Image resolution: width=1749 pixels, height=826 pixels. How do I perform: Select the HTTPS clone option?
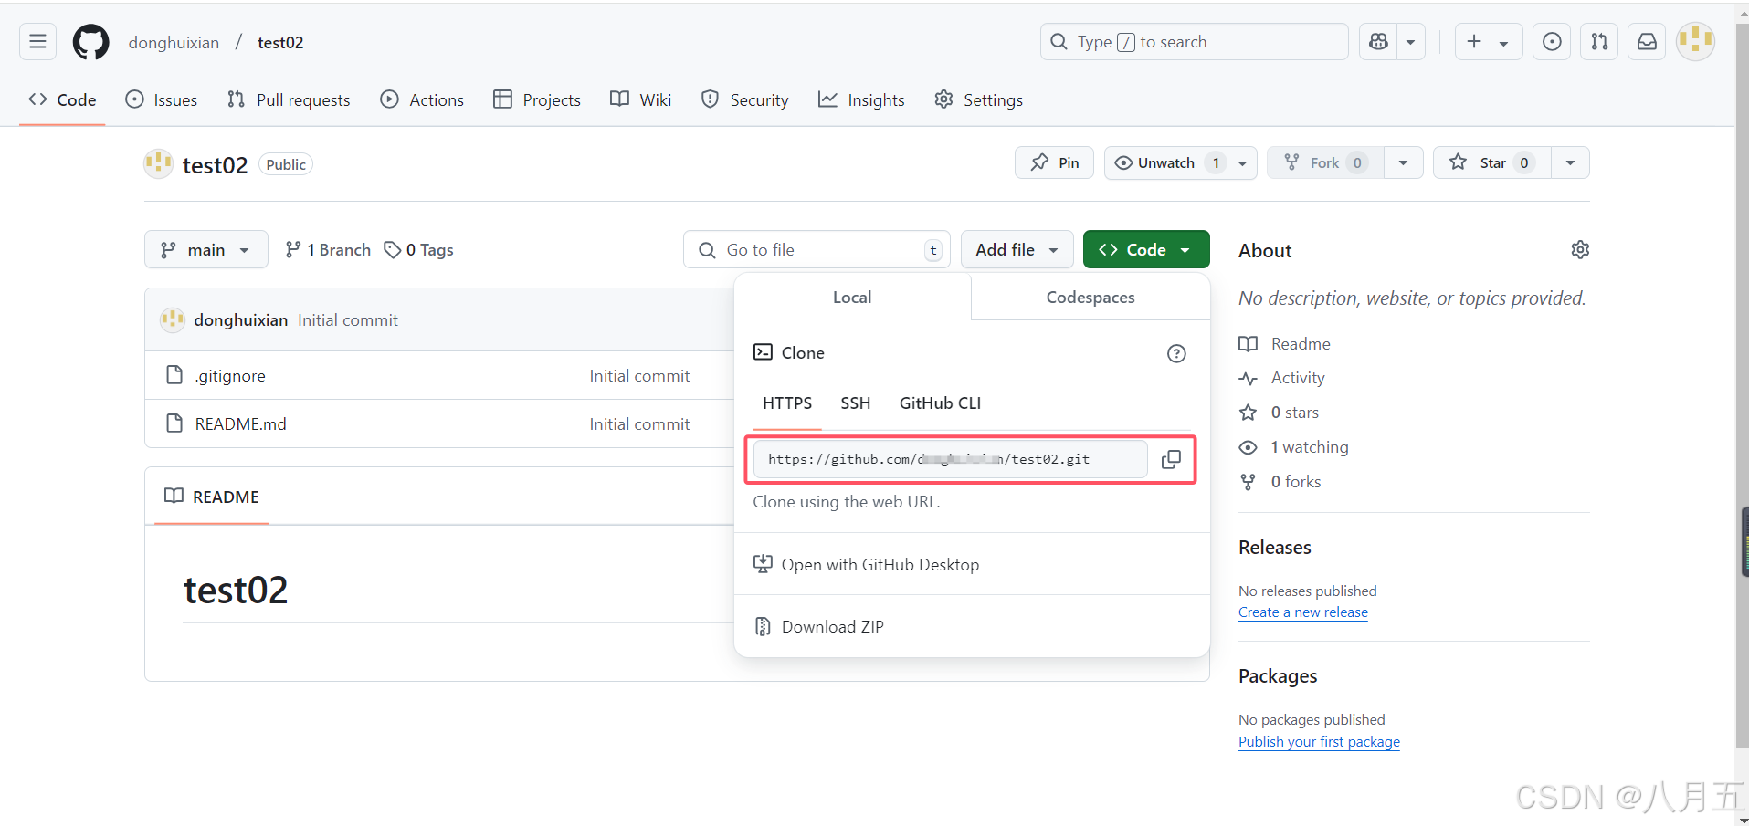click(787, 403)
